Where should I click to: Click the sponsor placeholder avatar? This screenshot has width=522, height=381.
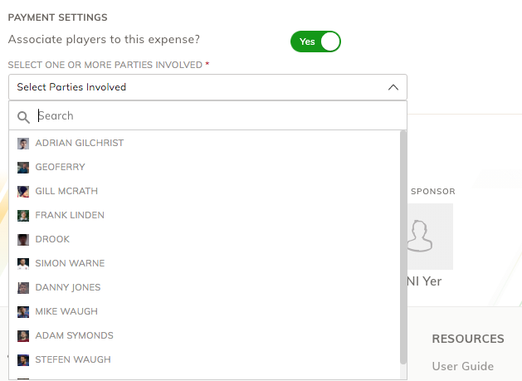click(x=423, y=237)
